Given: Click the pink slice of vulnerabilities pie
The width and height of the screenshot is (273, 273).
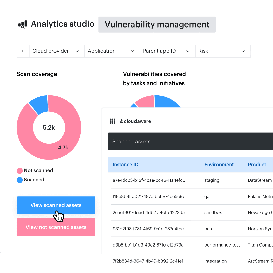Looking at the screenshot, I should [146, 102].
